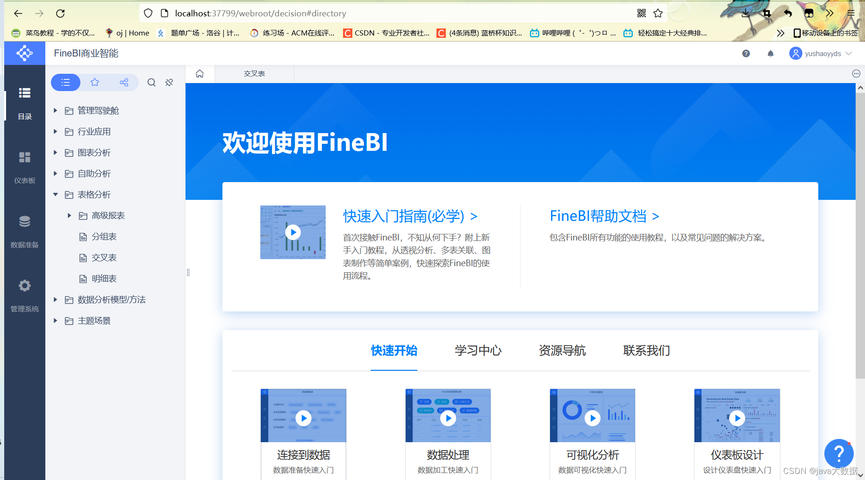Open the 仪表板 panel in the left sidebar
Viewport: 865px width, 480px height.
point(24,167)
